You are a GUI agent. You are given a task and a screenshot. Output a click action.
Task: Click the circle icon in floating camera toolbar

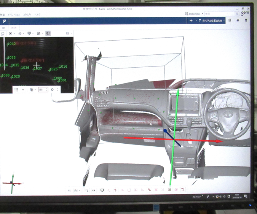[x=52, y=90]
